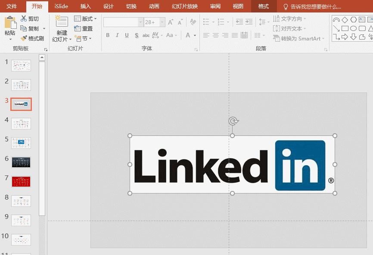This screenshot has width=373, height=255.
Task: Open Paragraph group dialog launcher
Action: pos(326,49)
